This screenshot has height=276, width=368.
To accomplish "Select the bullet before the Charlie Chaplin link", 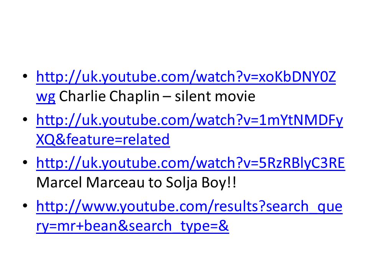I will 25,76.
